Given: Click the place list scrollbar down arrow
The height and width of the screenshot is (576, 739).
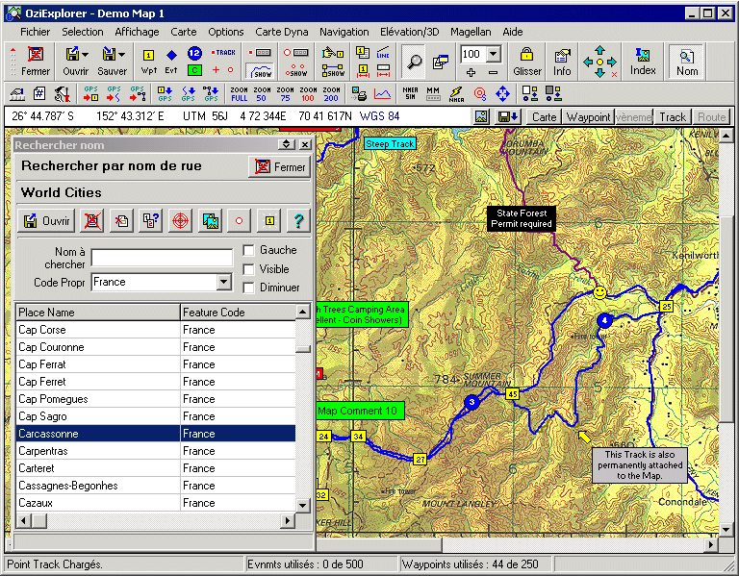Looking at the screenshot, I should click(x=302, y=506).
